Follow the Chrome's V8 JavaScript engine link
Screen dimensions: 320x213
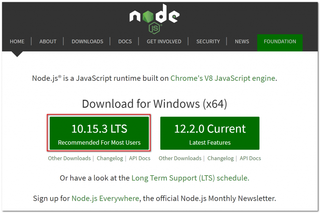223,78
